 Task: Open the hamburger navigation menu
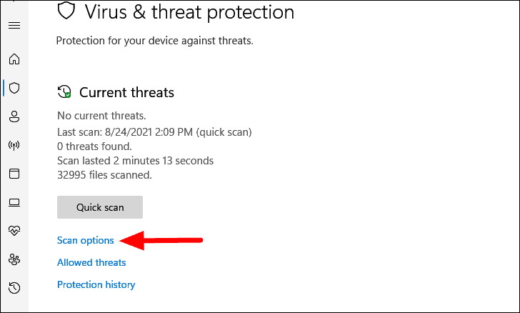14,26
